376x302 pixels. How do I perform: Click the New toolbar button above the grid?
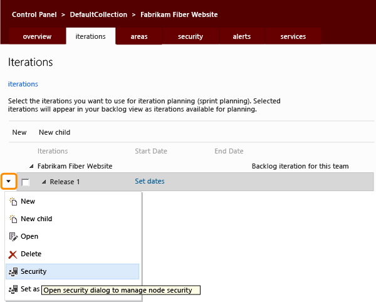pos(19,132)
